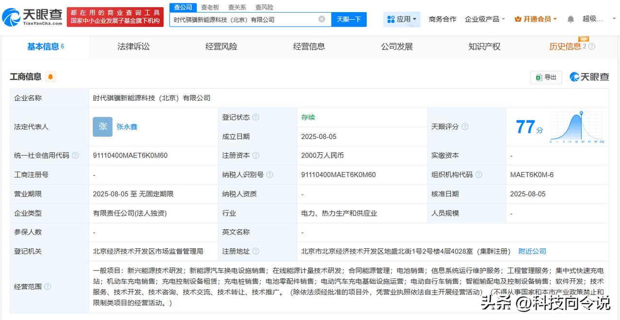
Task: Click the 工商信息 section heading
Action: coord(26,77)
